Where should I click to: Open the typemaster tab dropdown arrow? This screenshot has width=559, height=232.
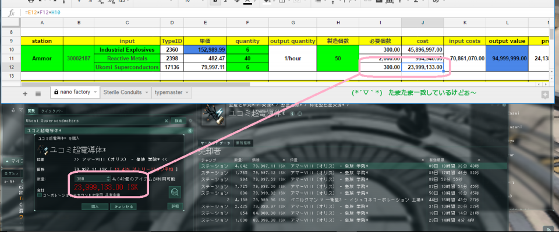pos(187,92)
